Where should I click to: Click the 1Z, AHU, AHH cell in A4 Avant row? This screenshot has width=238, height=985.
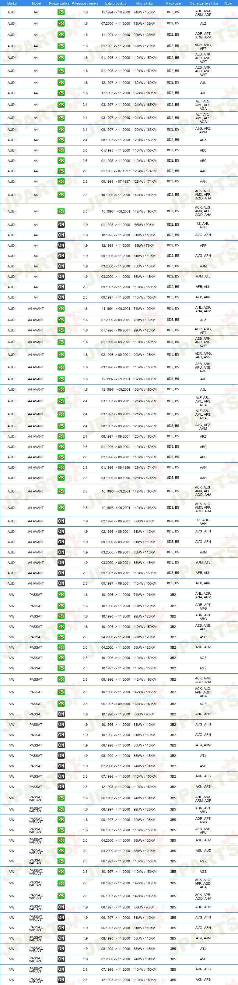(203, 522)
